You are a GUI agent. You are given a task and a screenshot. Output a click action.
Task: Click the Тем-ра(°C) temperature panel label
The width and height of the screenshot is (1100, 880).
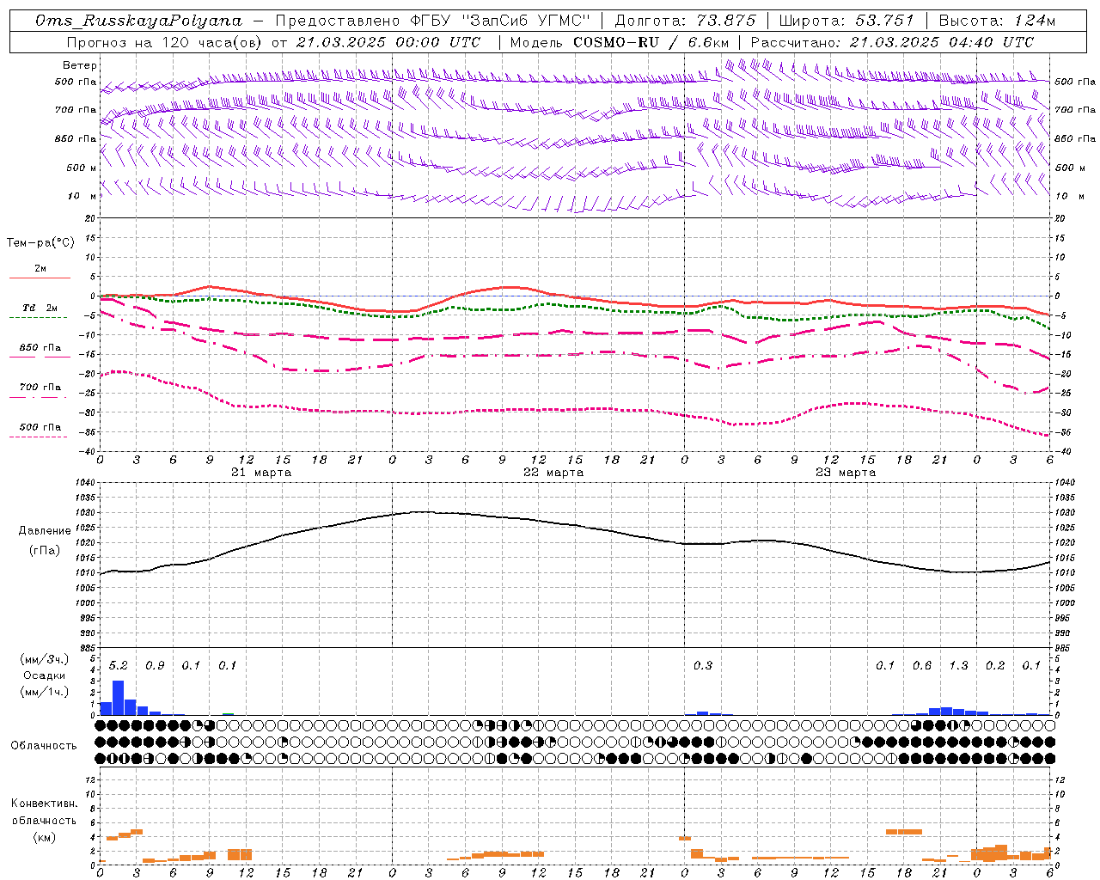tap(40, 243)
